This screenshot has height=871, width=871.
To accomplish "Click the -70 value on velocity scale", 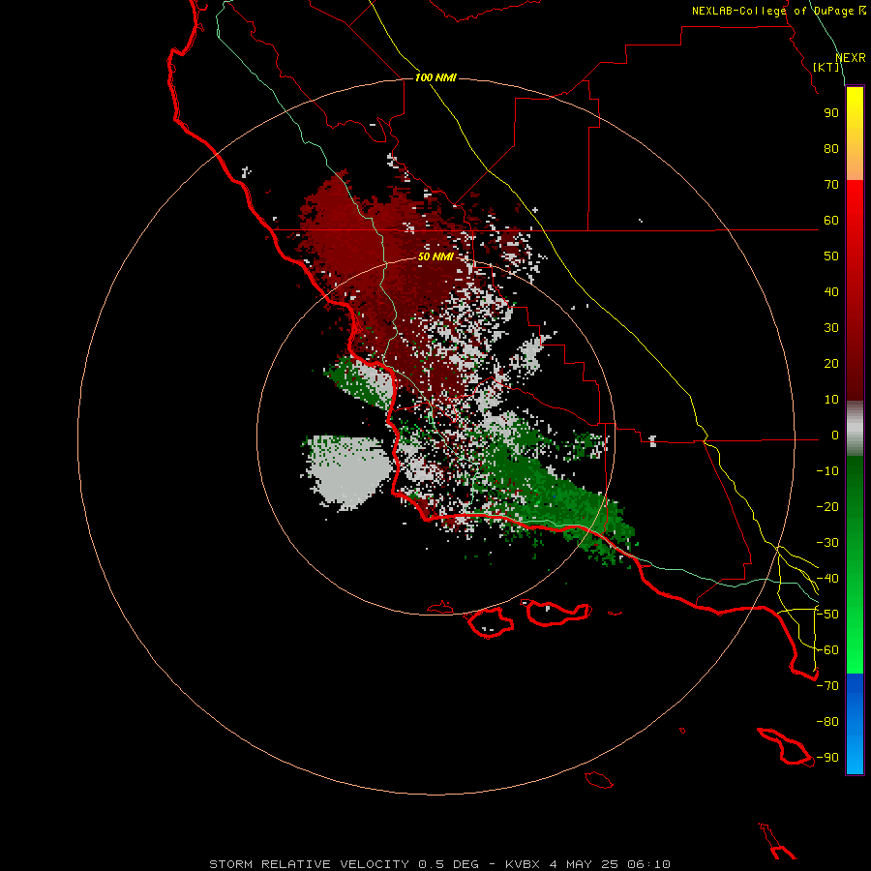I will [x=827, y=686].
